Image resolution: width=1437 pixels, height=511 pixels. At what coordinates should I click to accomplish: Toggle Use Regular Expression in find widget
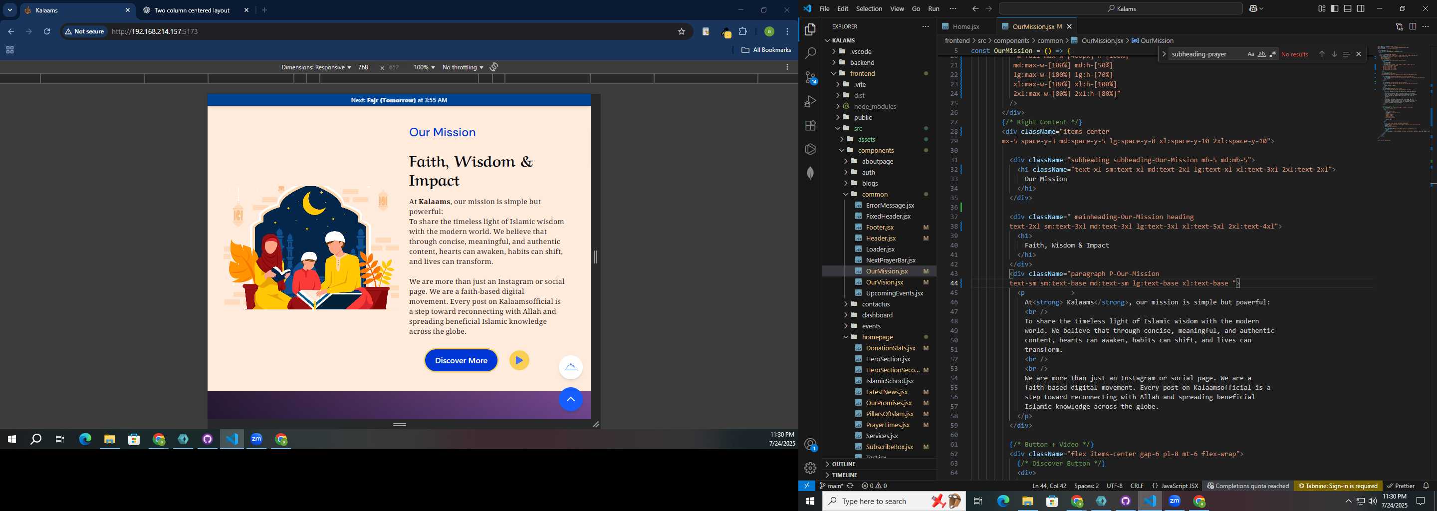point(1272,54)
